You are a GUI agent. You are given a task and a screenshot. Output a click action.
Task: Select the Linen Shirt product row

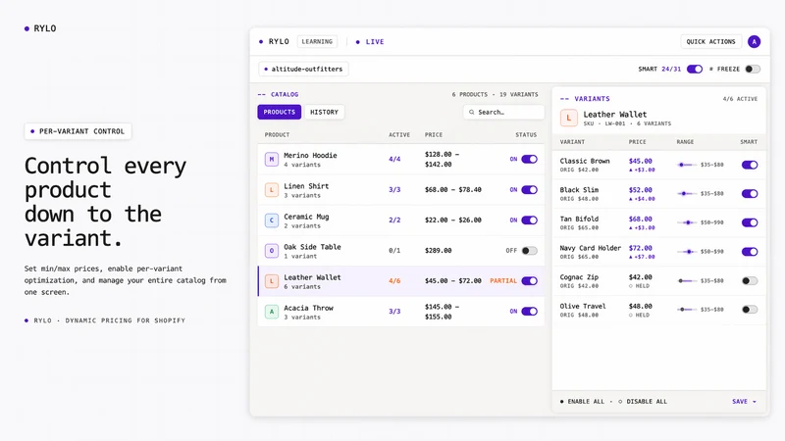point(401,190)
